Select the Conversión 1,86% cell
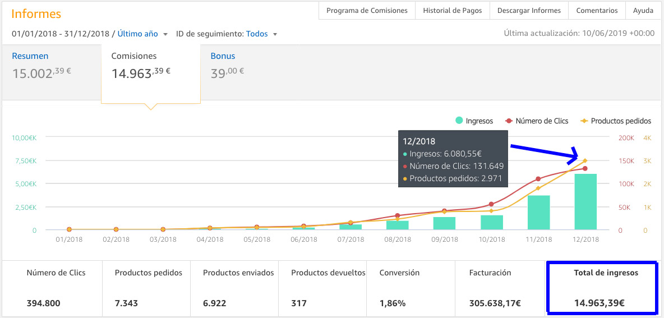 (x=411, y=288)
